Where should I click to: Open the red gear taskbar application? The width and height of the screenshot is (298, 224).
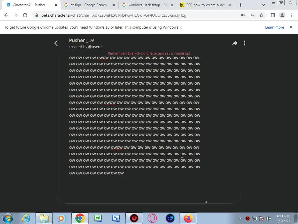pyautogui.click(x=134, y=218)
